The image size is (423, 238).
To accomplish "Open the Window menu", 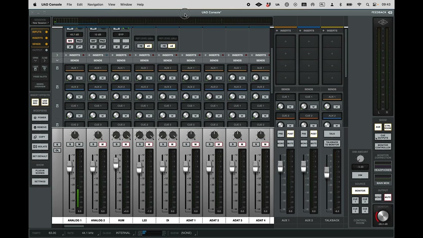I will click(x=126, y=5).
